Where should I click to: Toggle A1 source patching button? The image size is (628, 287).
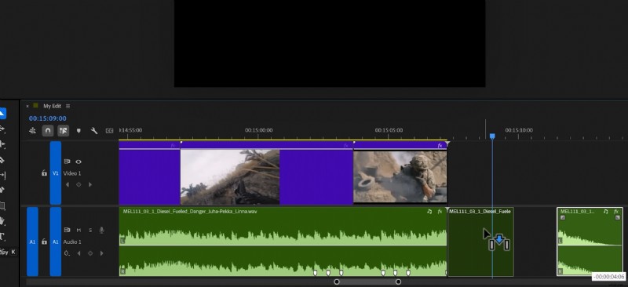pyautogui.click(x=32, y=242)
